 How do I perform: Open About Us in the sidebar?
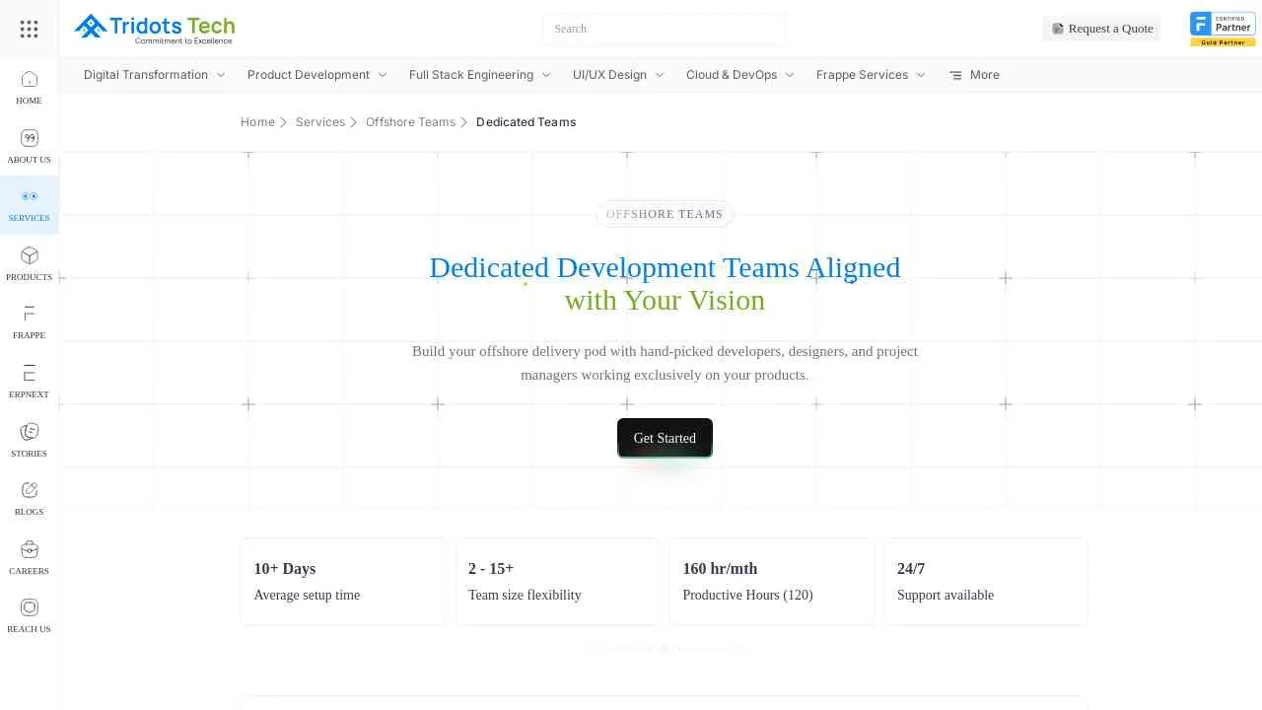[x=29, y=146]
